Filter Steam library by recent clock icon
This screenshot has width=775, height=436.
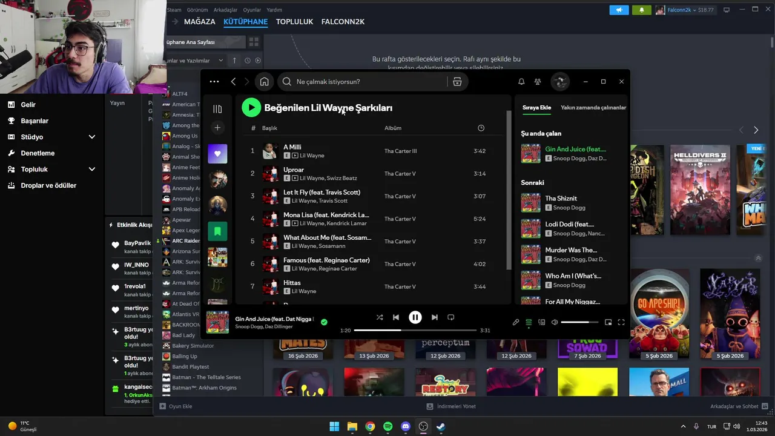coord(247,61)
